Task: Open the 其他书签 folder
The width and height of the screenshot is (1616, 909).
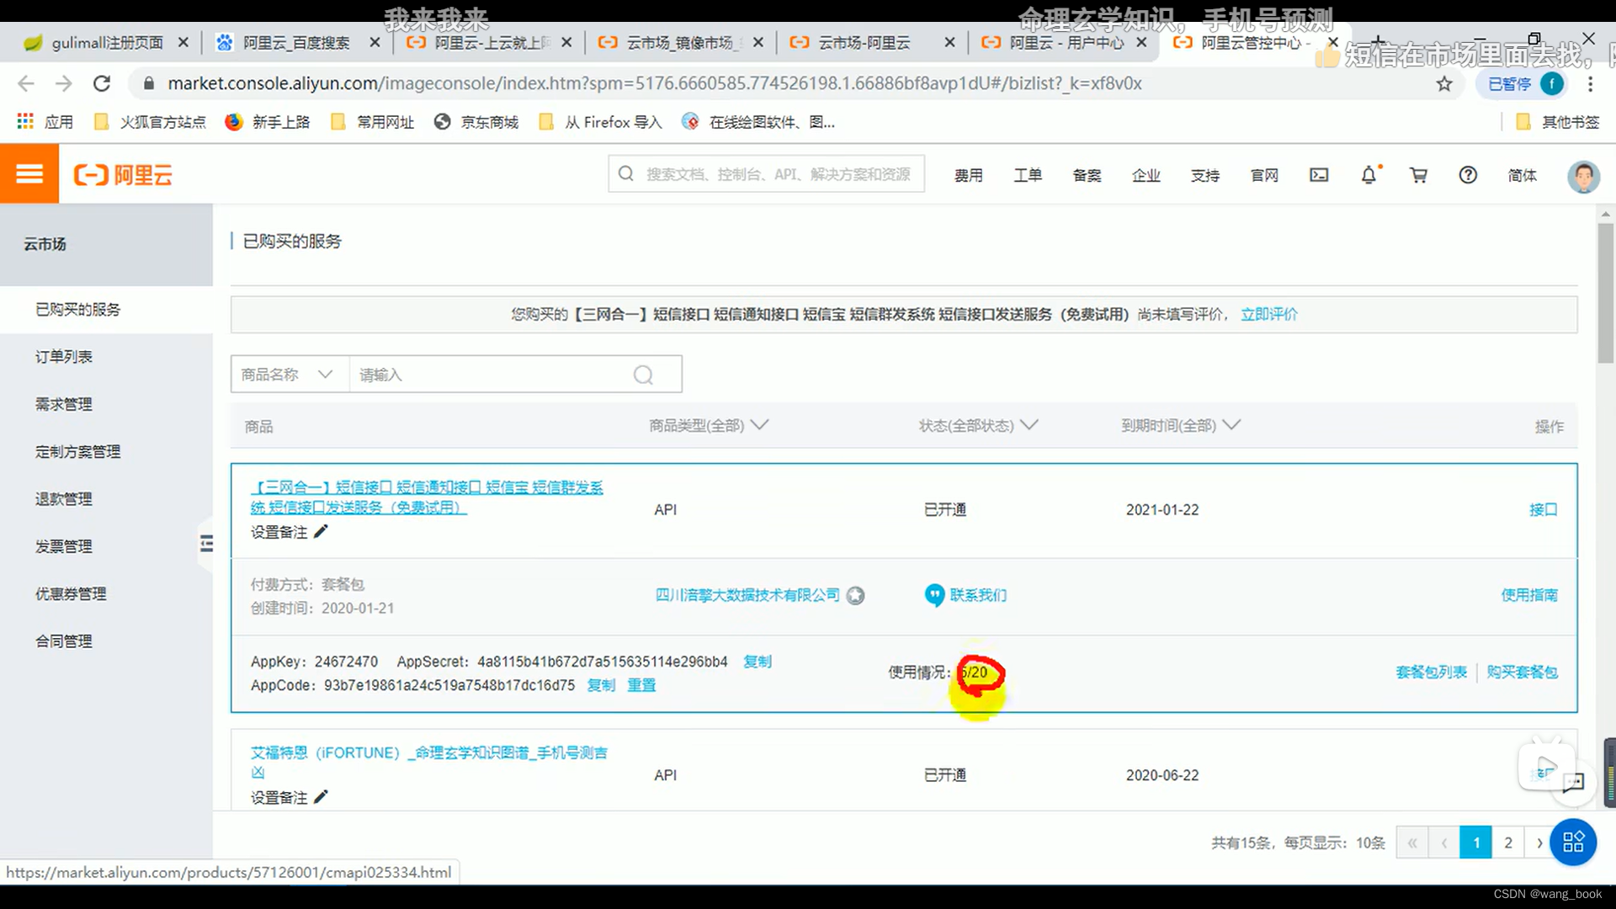Action: [x=1558, y=122]
